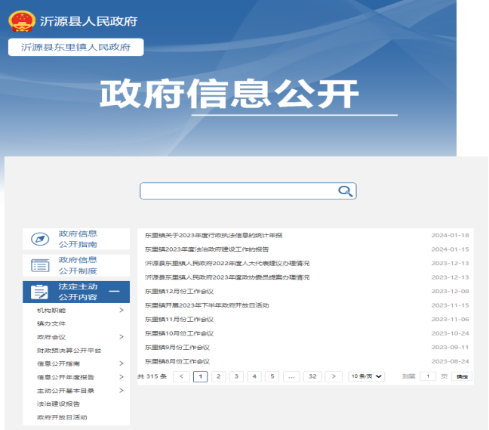Go to next page with right arrow

pyautogui.click(x=333, y=376)
